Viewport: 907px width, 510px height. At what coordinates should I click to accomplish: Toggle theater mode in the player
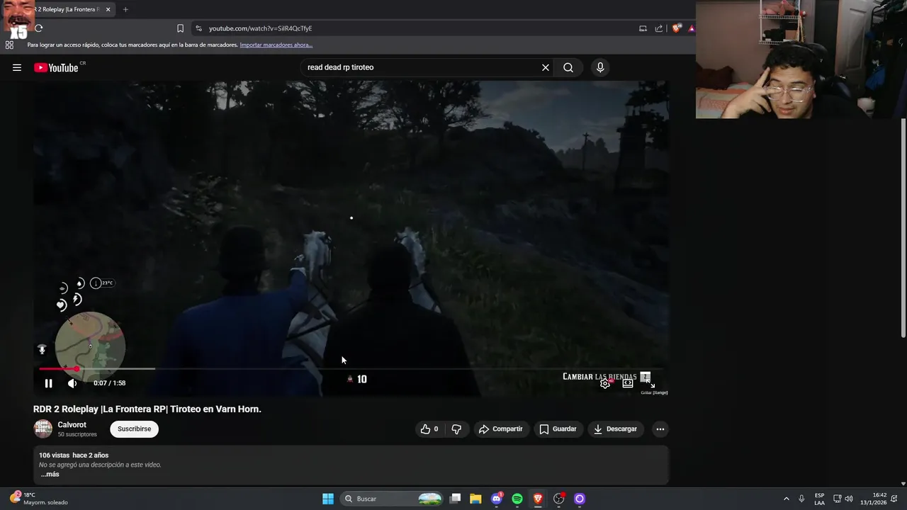(628, 383)
